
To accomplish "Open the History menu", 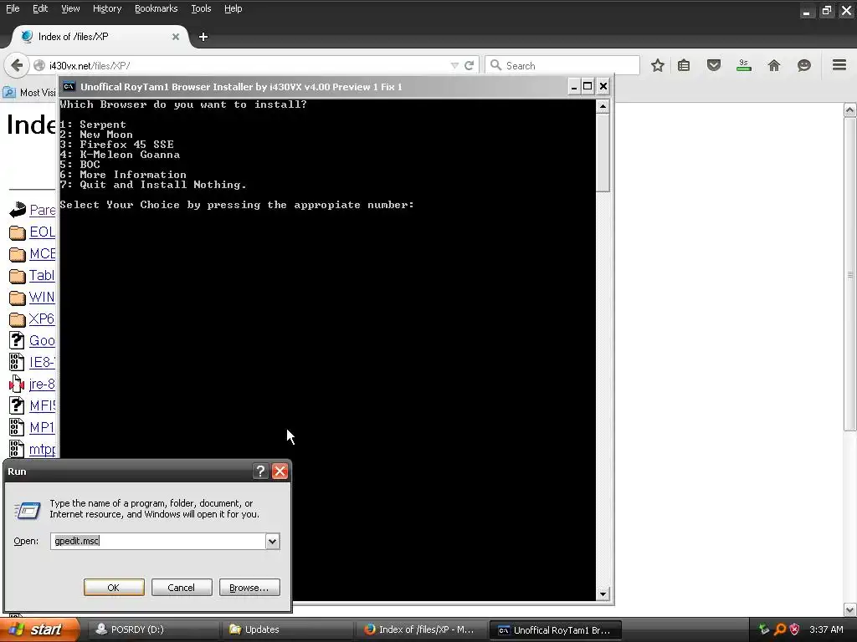I will point(106,8).
